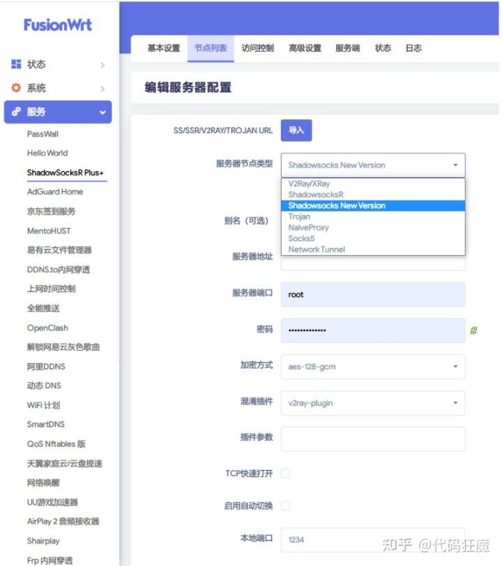Open Shairplay in the sidebar
The width and height of the screenshot is (502, 566).
[x=43, y=541]
